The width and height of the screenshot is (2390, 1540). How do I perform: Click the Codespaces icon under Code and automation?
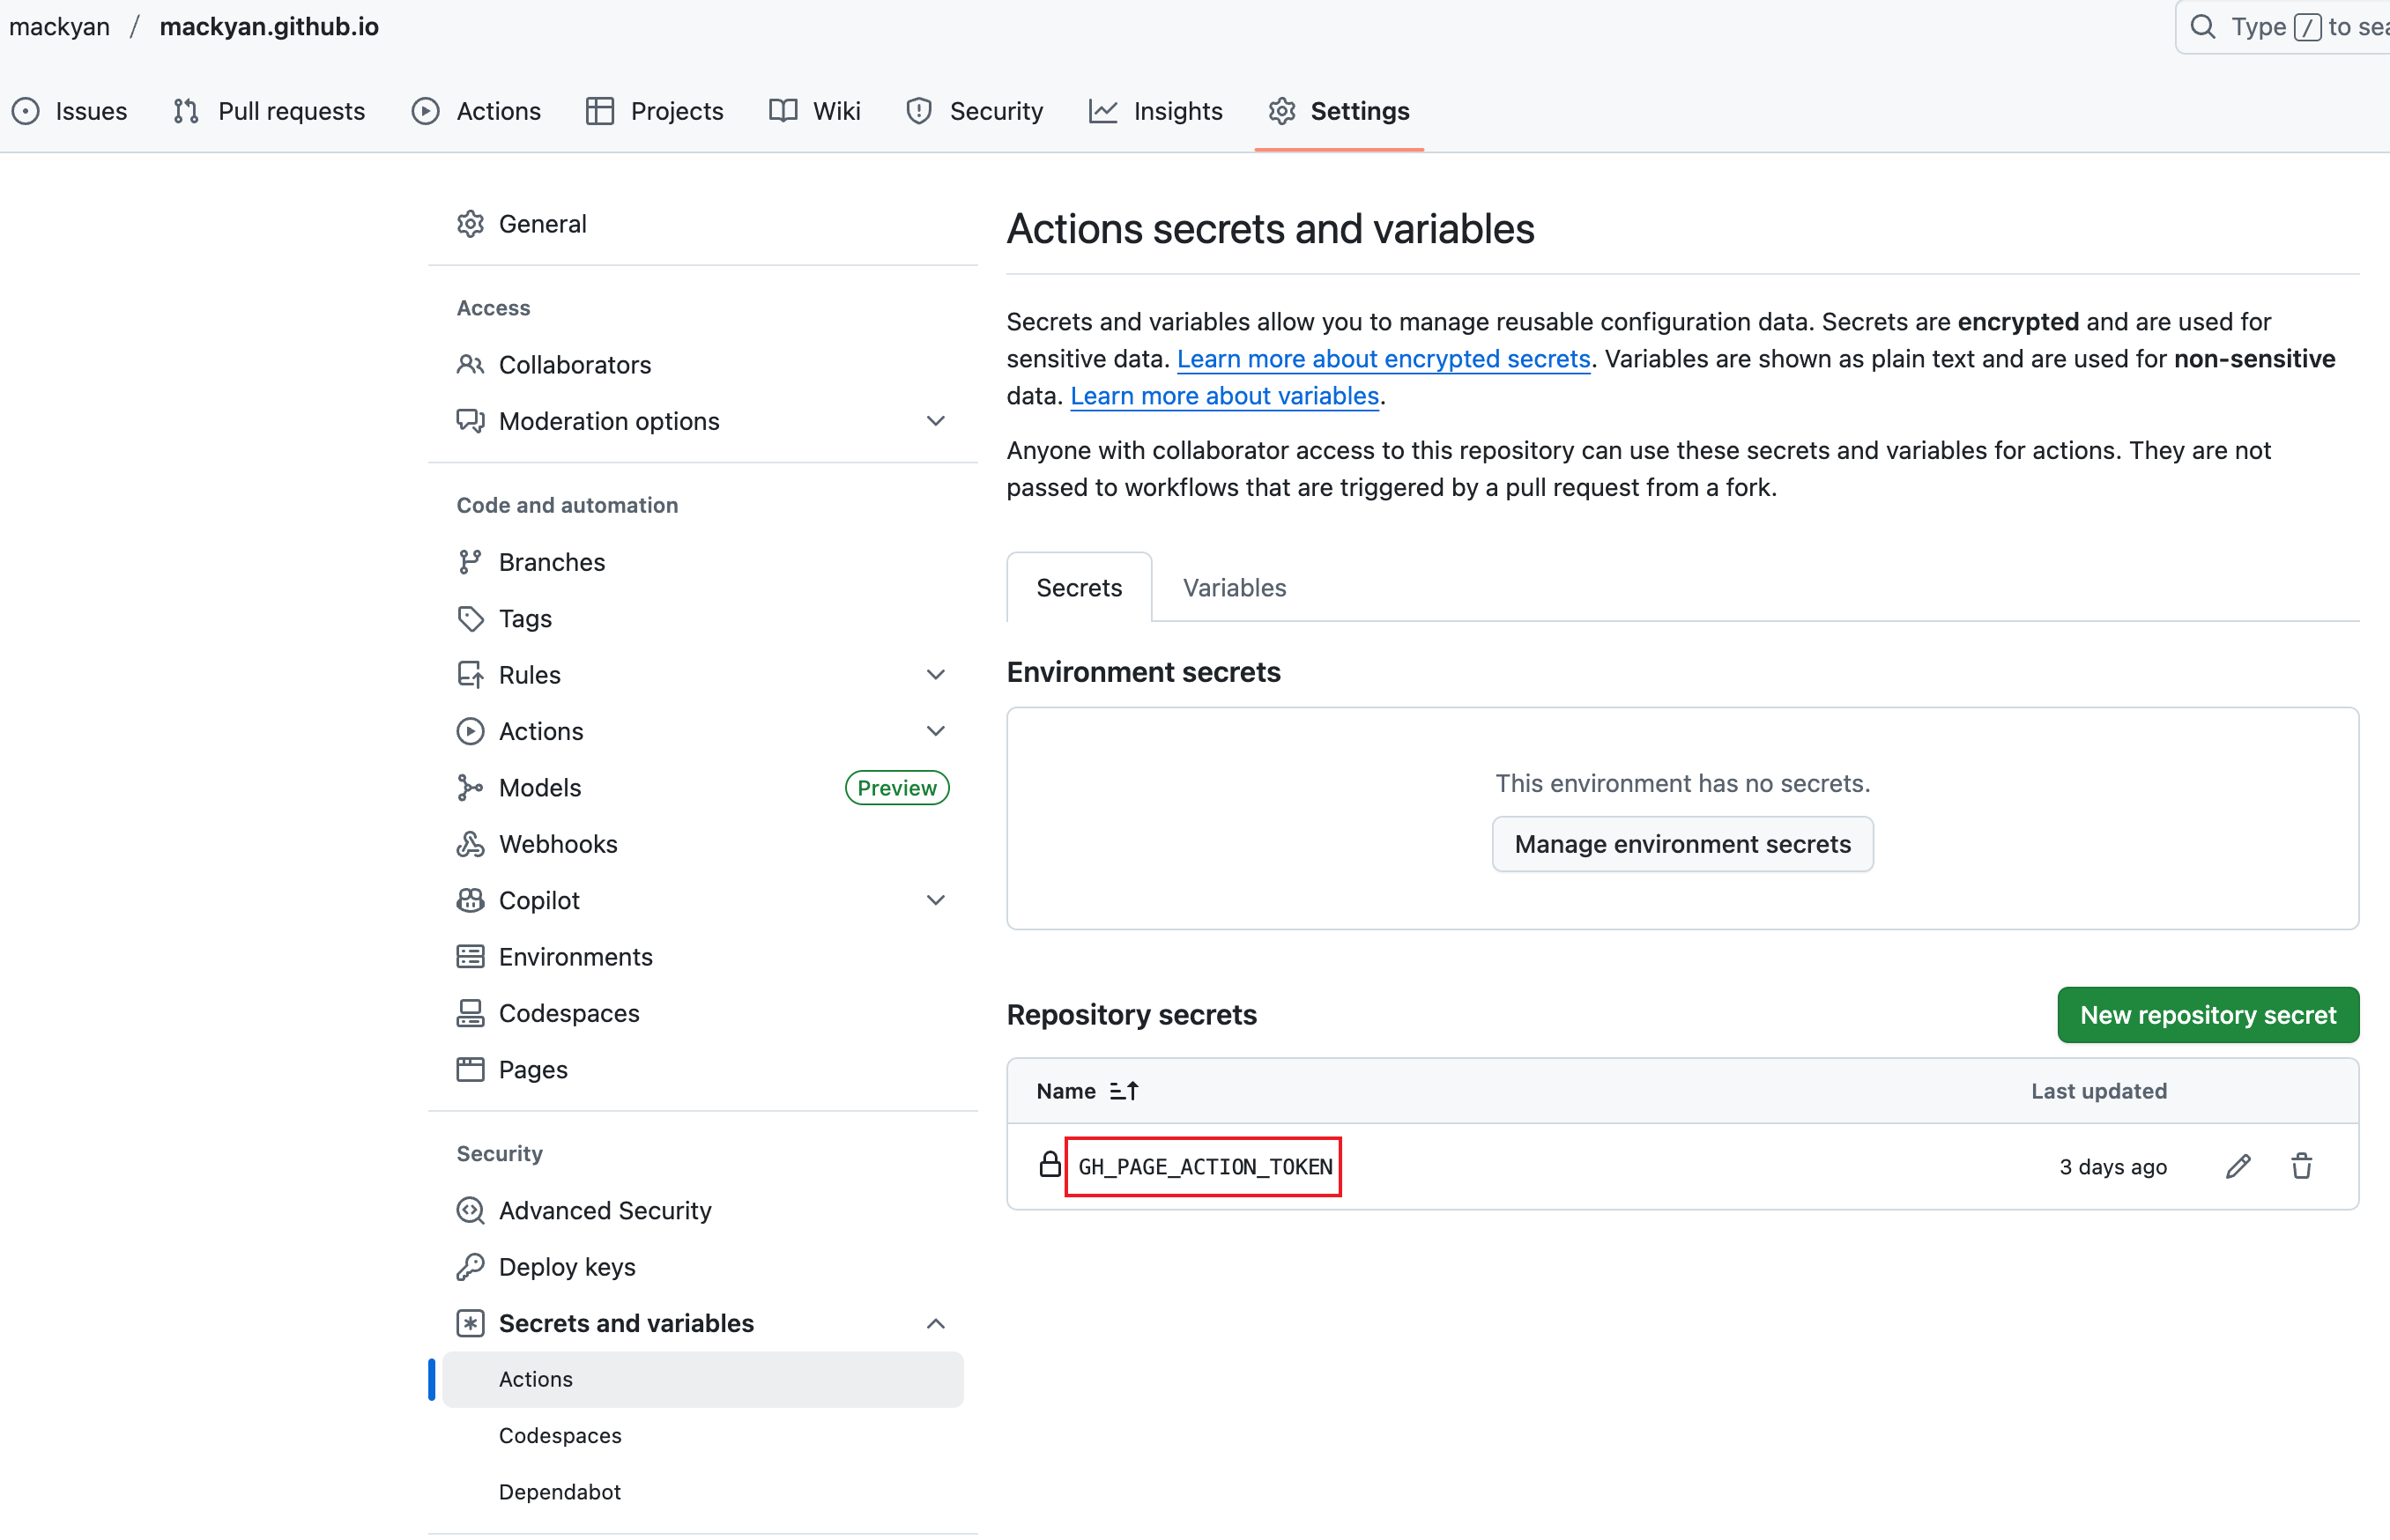[x=470, y=1013]
